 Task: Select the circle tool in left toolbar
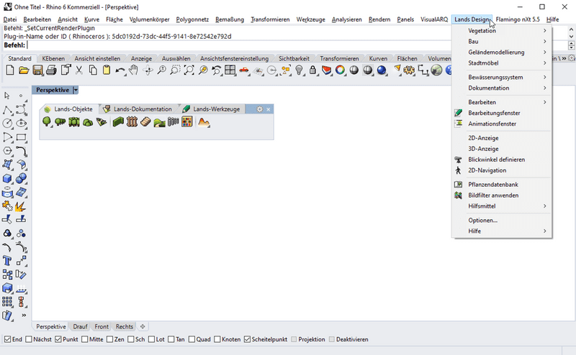pyautogui.click(x=7, y=124)
